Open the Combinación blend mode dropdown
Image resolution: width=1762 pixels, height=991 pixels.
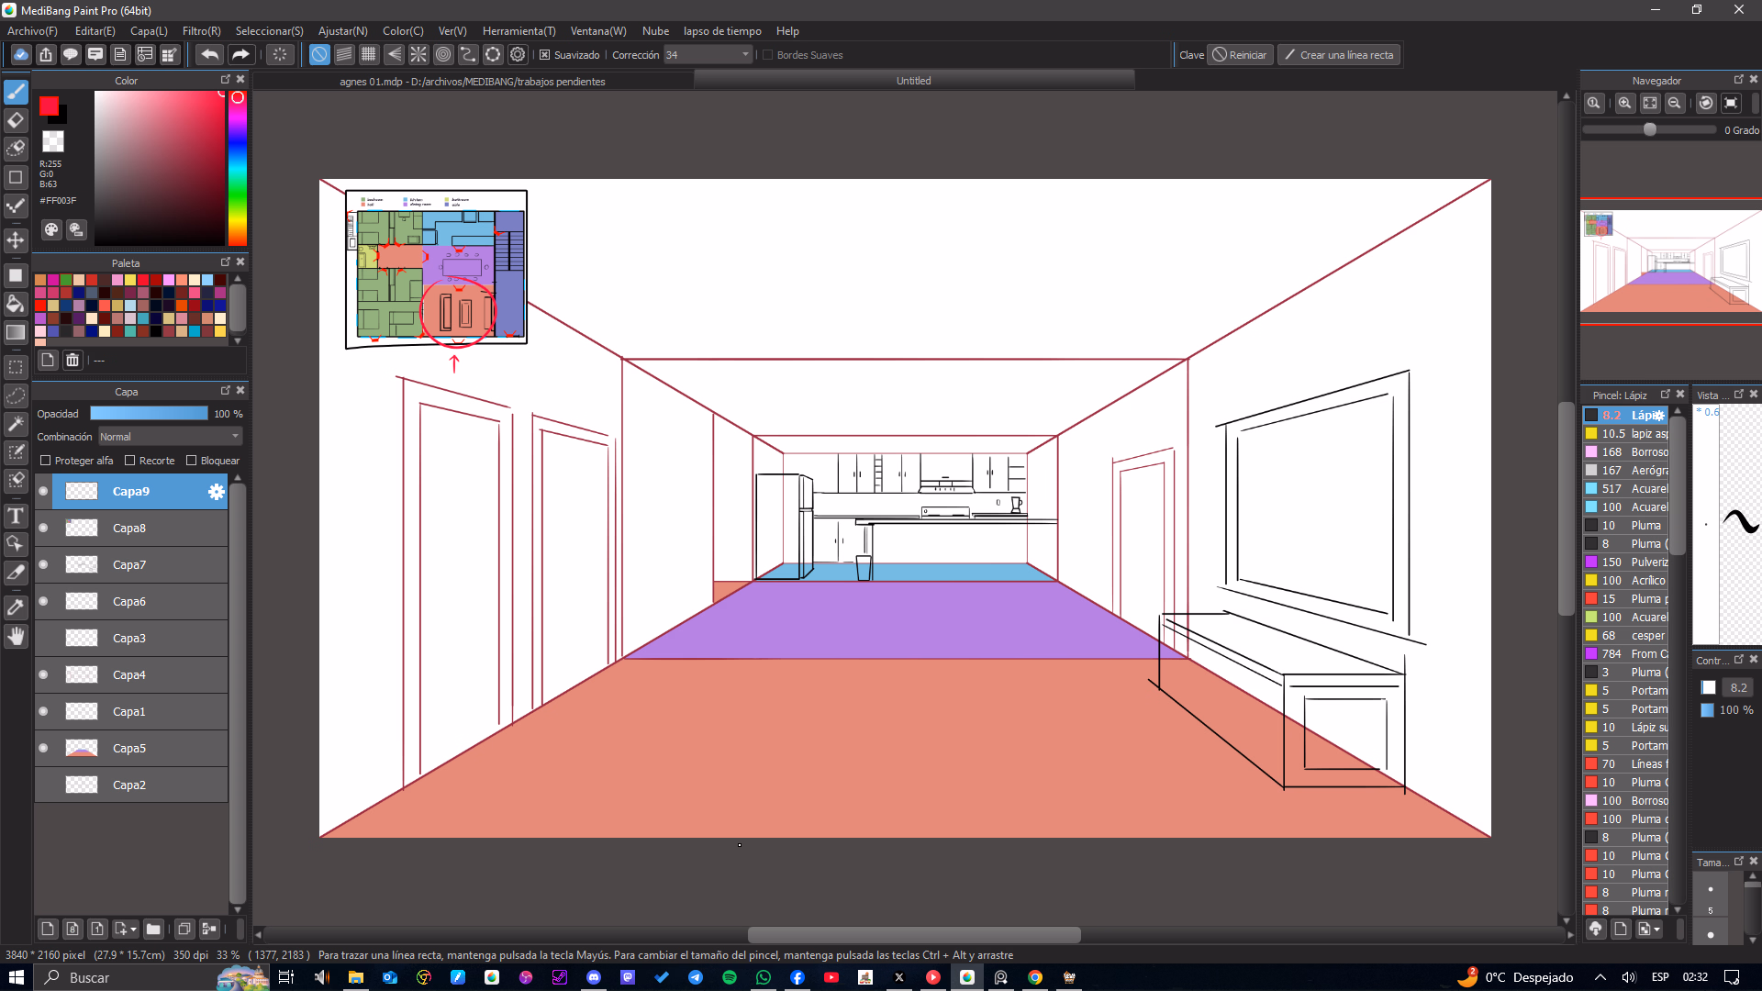pyautogui.click(x=170, y=437)
